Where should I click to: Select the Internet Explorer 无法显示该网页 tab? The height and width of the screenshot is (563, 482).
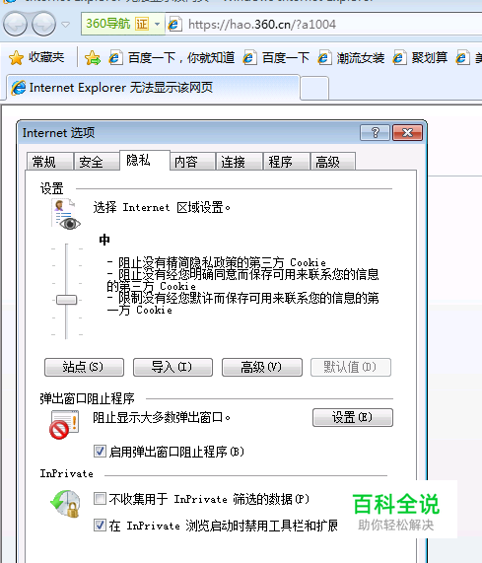coord(153,88)
